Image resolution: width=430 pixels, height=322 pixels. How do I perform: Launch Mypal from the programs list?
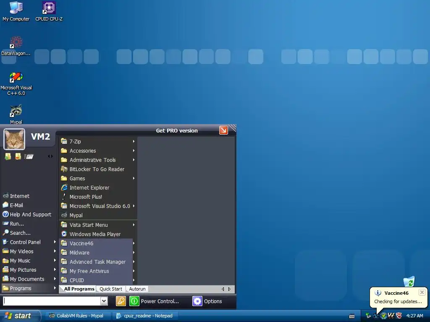(98, 215)
